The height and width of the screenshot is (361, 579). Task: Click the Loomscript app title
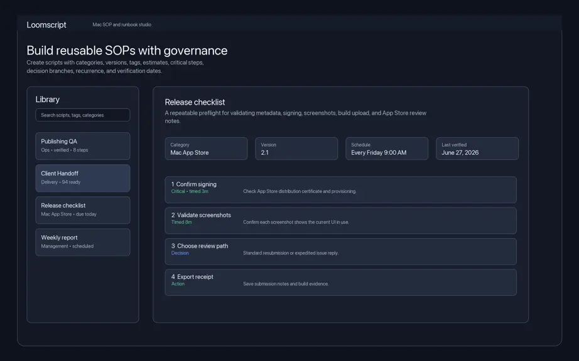click(x=46, y=24)
